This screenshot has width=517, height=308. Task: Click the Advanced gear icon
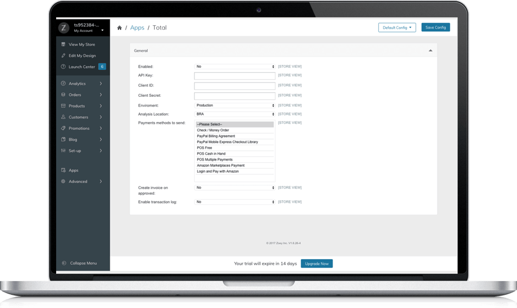pyautogui.click(x=63, y=182)
